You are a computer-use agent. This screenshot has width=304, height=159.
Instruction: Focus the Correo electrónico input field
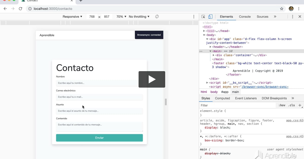pyautogui.click(x=99, y=97)
